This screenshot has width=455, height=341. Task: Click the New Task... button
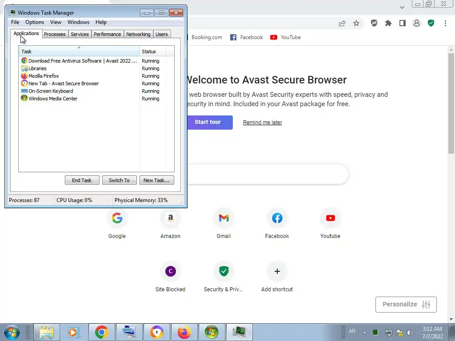pyautogui.click(x=156, y=180)
